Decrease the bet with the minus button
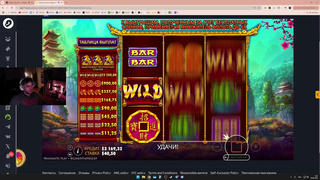 coord(217,147)
